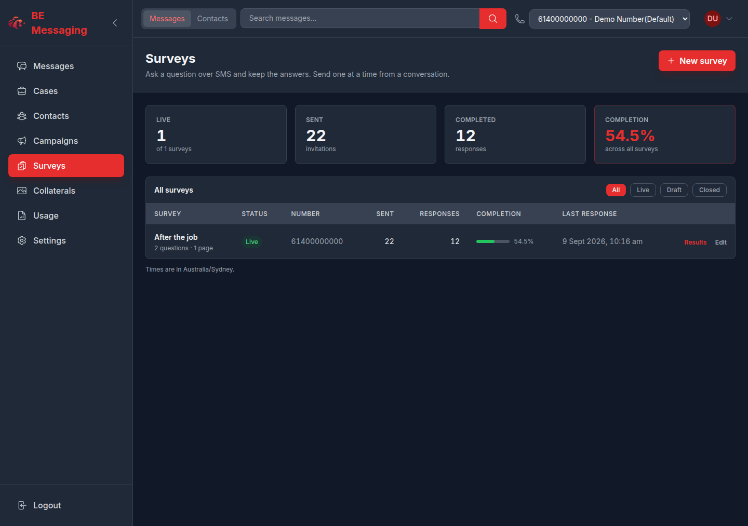This screenshot has width=748, height=526.
Task: Open Usage in the sidebar
Action: tap(66, 215)
